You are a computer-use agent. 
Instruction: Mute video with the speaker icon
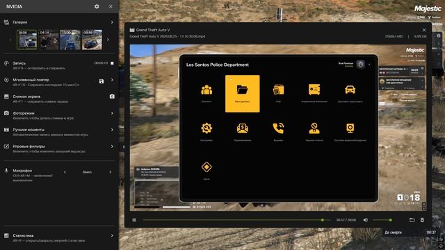[x=366, y=220]
